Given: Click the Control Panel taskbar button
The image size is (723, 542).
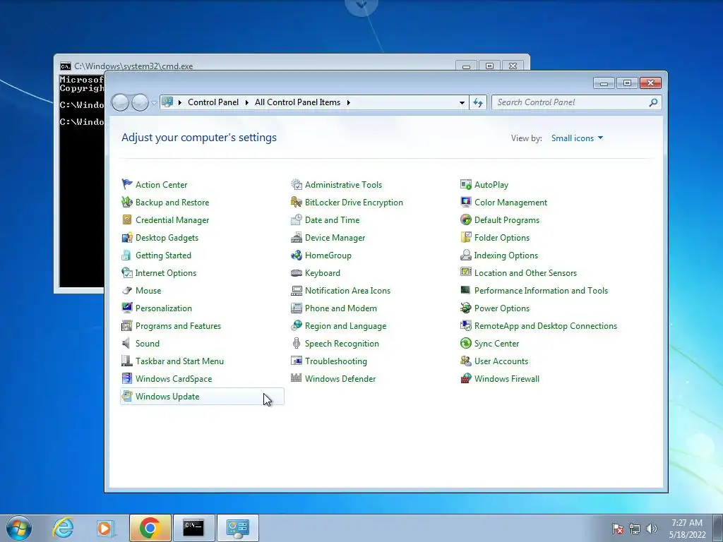Looking at the screenshot, I should pyautogui.click(x=238, y=528).
